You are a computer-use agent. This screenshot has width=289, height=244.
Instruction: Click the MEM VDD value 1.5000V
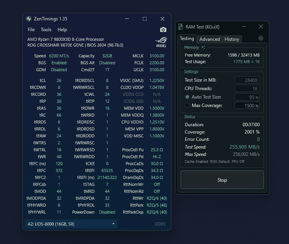click(x=157, y=108)
